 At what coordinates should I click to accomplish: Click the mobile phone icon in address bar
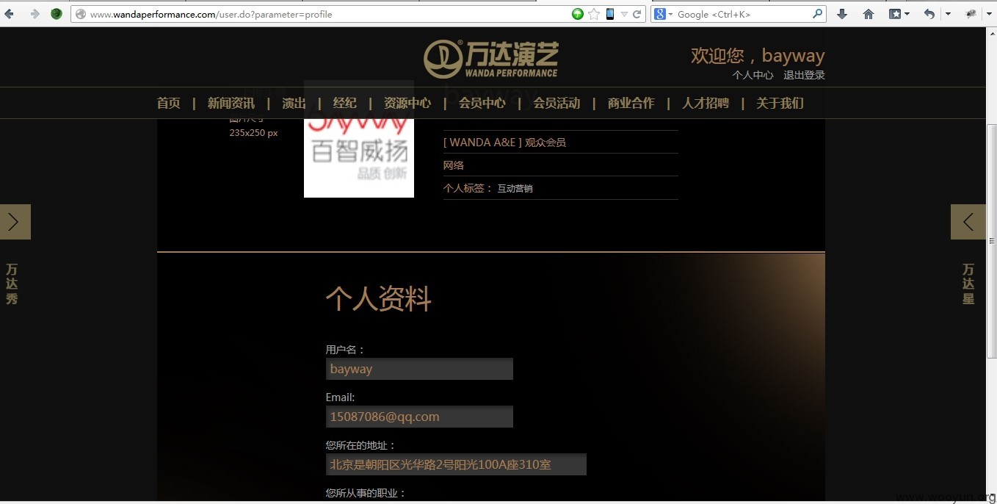coord(610,14)
